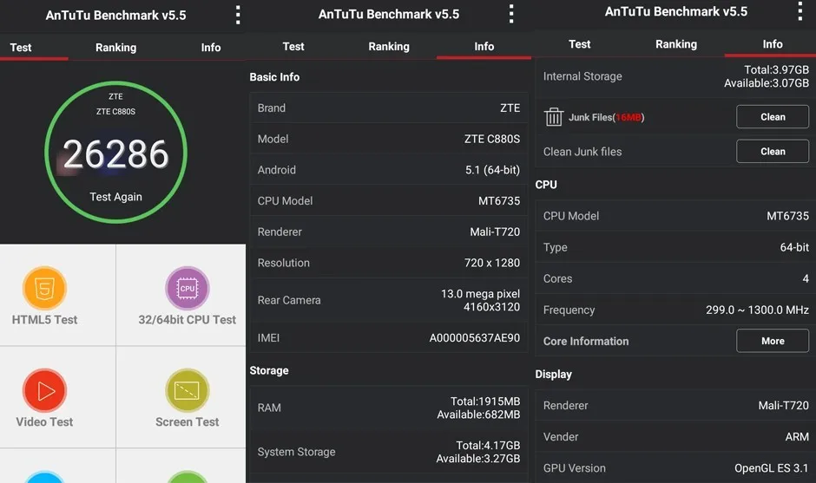Select the 26286 benchmark score

(x=115, y=154)
